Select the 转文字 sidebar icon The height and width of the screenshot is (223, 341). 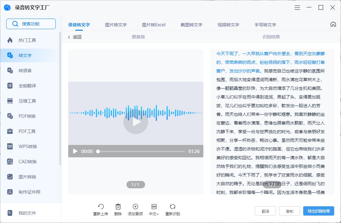(10, 55)
